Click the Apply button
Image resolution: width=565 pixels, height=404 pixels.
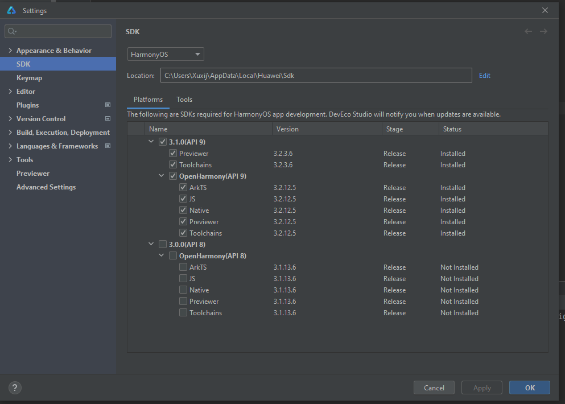[482, 387]
